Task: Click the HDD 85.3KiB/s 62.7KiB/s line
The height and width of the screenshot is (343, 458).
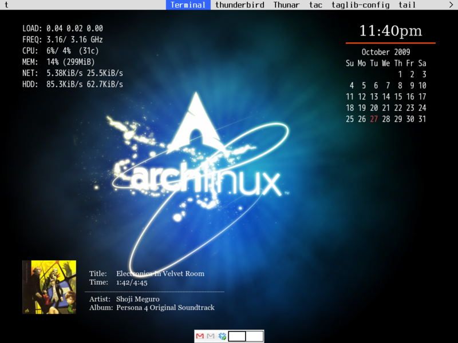Action: (73, 84)
